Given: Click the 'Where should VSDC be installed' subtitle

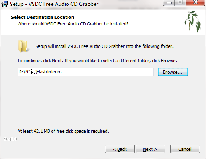Looking at the screenshot, I should (x=73, y=24).
